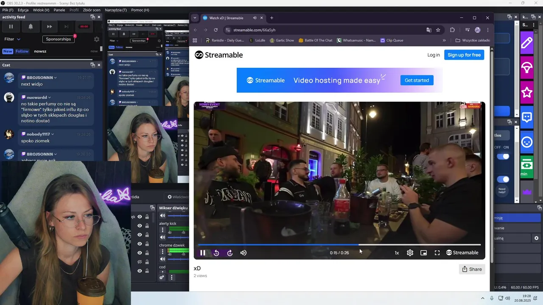Expand BROJSONNN user chevron at 19:27:17
543x305 pixels.
tap(55, 78)
